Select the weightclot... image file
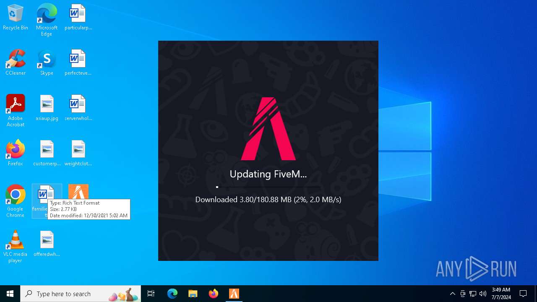 click(78, 154)
